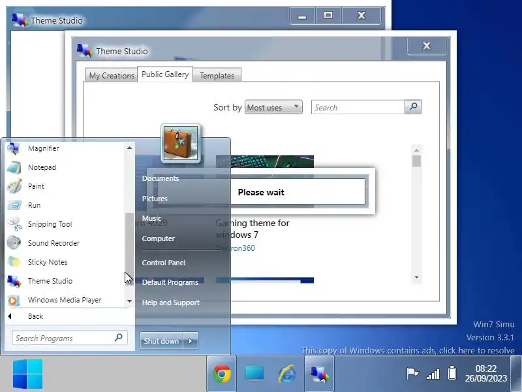Switch to the Templates tab
522x392 pixels.
(217, 76)
